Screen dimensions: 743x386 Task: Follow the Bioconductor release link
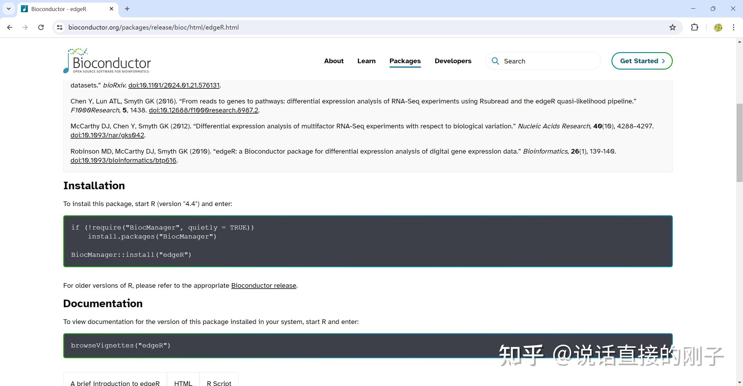point(264,285)
